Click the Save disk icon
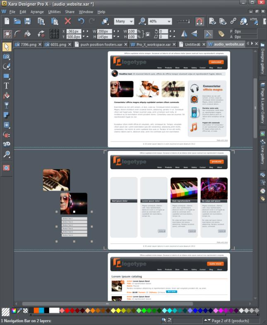This screenshot has width=267, height=325. (28, 21)
